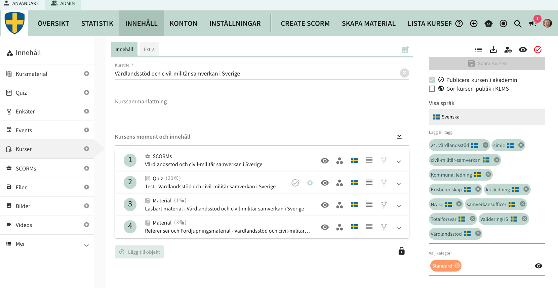Screen dimensions: 558x288
Task: Click the Spara kursen button
Action: point(487,63)
